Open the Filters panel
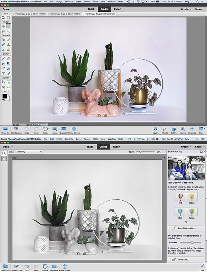Screen dimensions: 207x272 point(174,130)
